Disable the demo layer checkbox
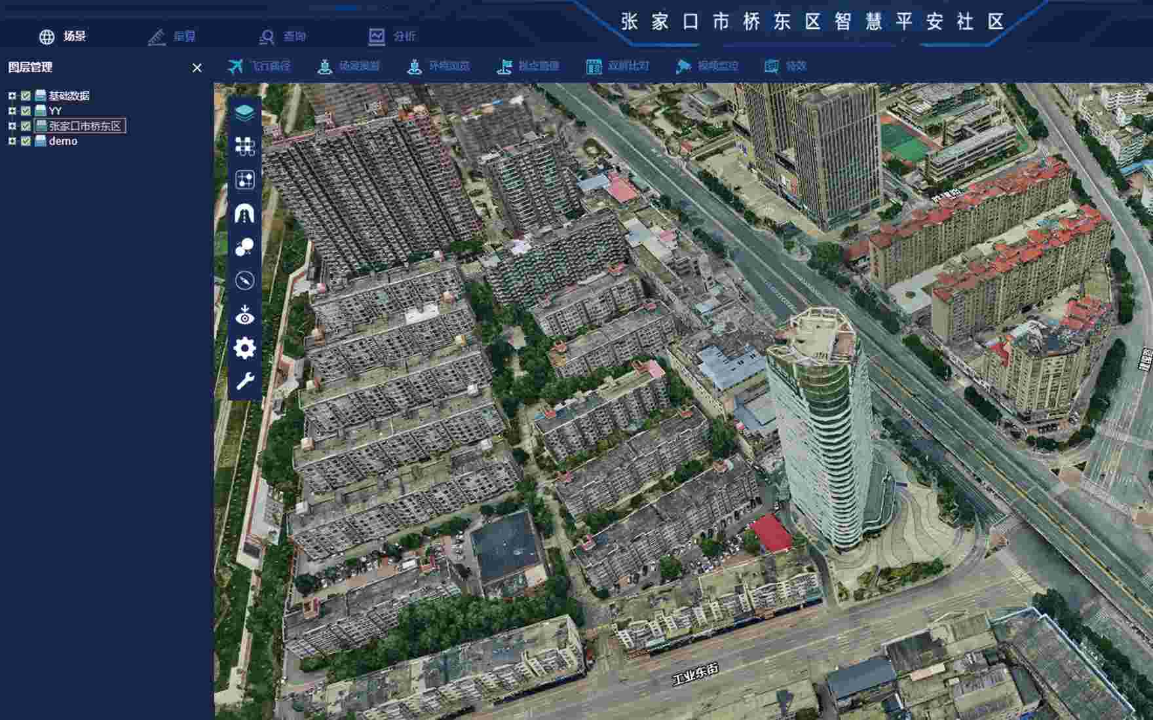This screenshot has height=720, width=1153. [26, 141]
